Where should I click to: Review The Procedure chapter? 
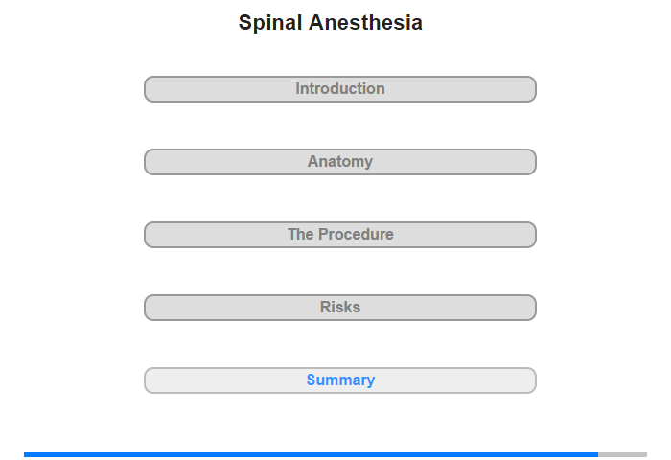click(340, 235)
